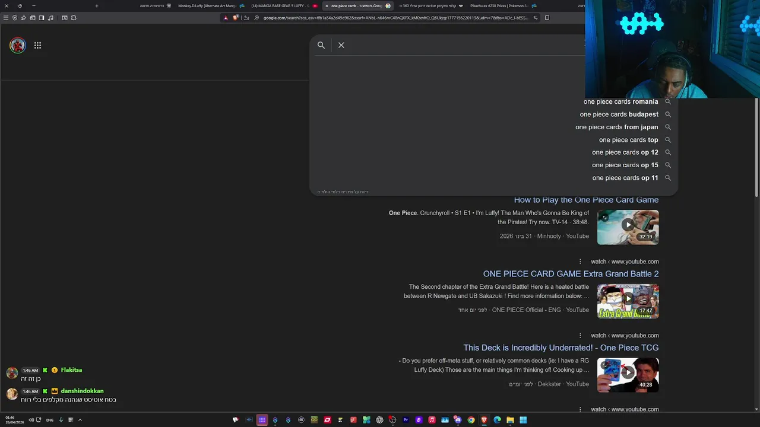
Task: Open the Windows Start button
Action: [523, 420]
